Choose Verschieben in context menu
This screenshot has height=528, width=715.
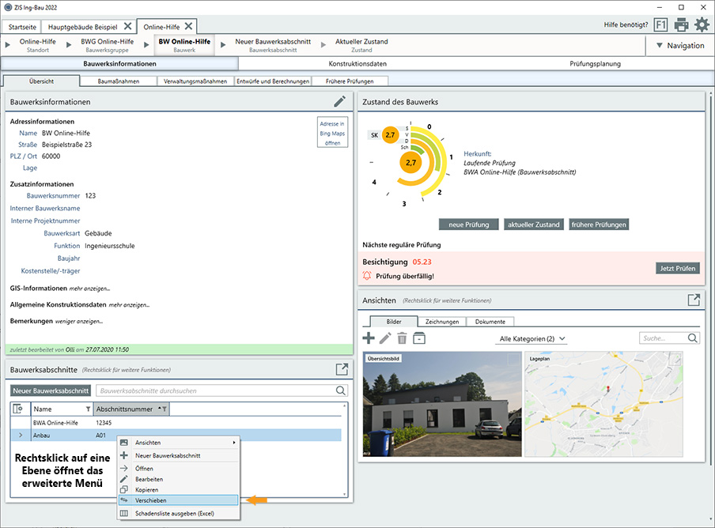tap(179, 500)
